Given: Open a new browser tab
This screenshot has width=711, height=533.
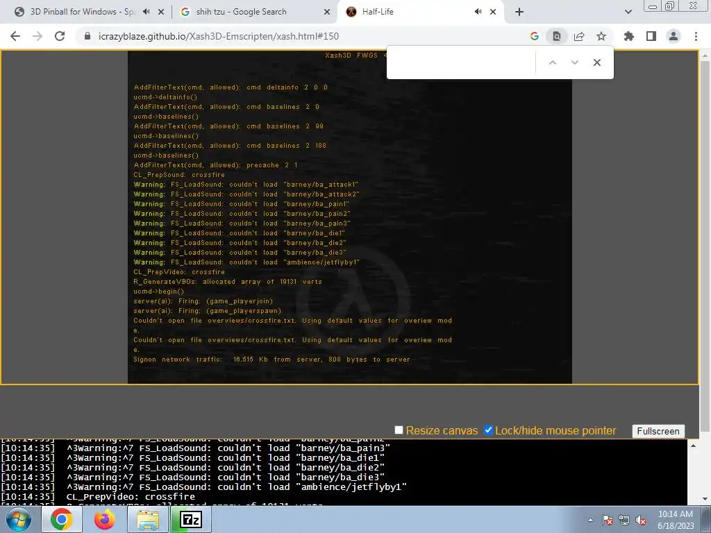Looking at the screenshot, I should 519,12.
